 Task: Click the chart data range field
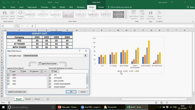pyautogui.click(x=54, y=56)
